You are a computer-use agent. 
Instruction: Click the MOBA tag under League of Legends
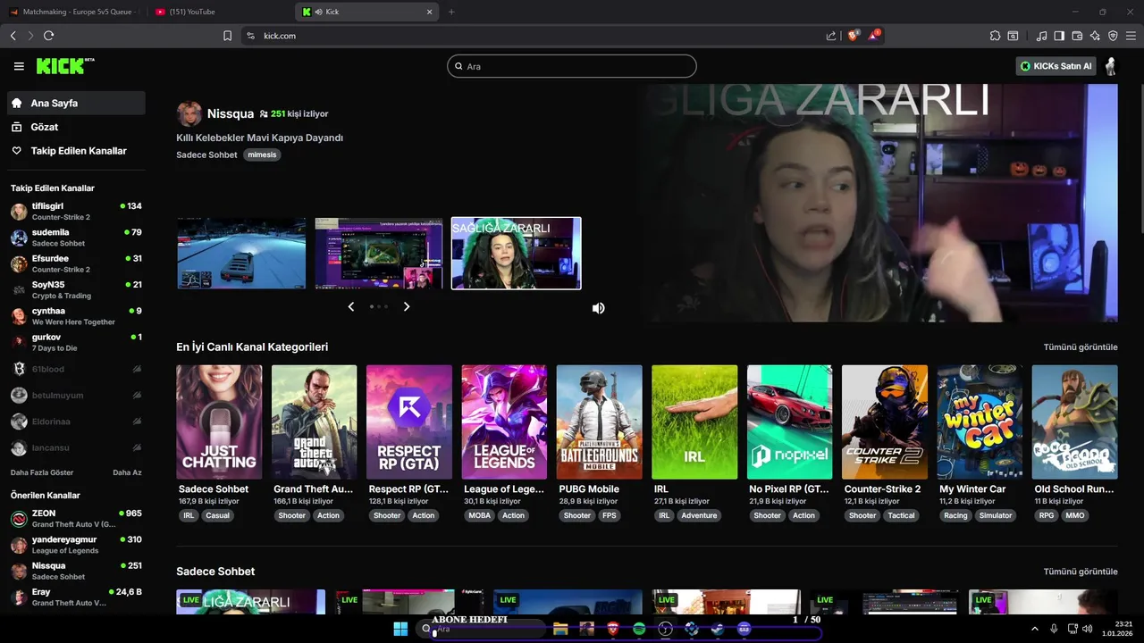click(x=480, y=515)
